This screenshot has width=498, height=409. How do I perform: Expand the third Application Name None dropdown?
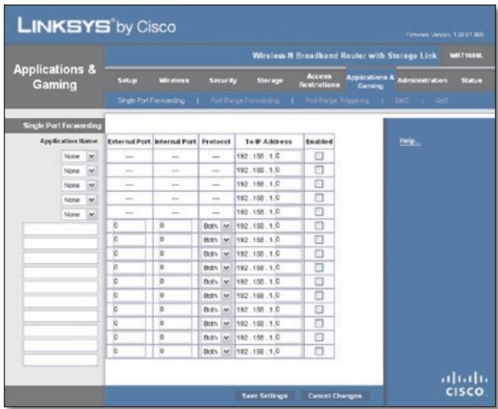point(79,185)
